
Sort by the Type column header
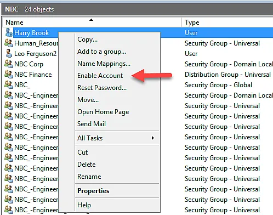tap(228, 22)
